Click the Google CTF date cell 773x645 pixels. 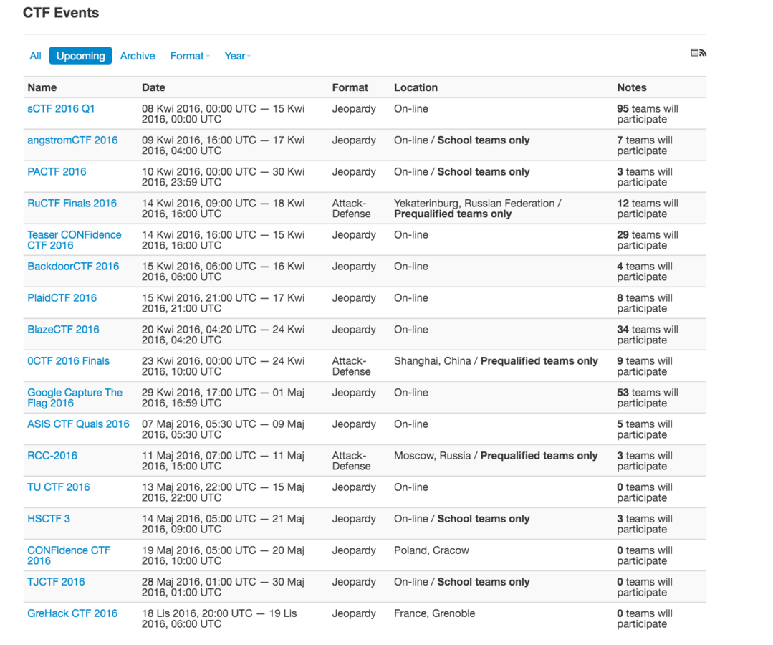pos(223,398)
